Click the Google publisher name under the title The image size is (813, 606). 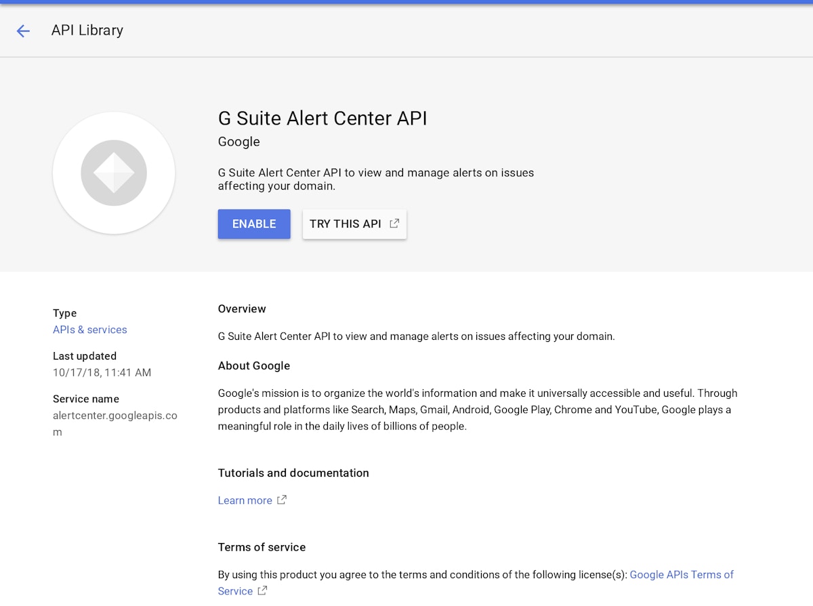click(x=238, y=142)
